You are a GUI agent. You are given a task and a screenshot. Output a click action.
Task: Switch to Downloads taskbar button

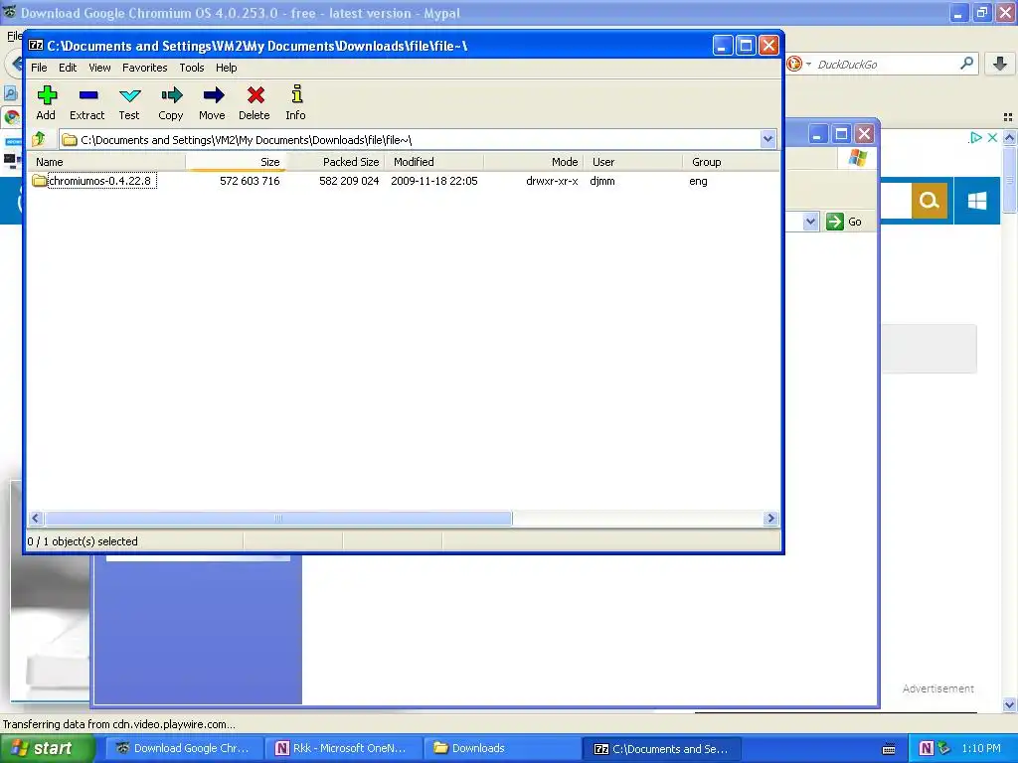(x=501, y=748)
